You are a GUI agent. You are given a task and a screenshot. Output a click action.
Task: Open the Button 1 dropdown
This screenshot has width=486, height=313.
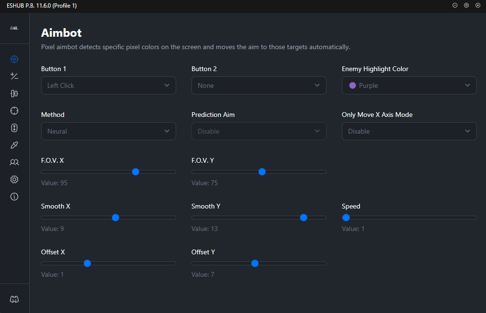(x=108, y=85)
